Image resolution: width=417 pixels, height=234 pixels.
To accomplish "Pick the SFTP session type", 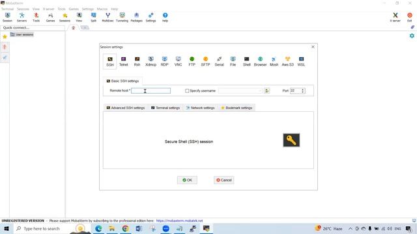I will [x=205, y=61].
